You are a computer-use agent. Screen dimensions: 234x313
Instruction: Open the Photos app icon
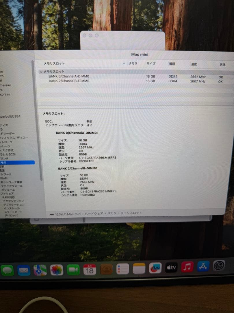click(x=57, y=270)
